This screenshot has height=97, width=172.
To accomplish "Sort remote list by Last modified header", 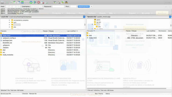I will click(x=151, y=31).
